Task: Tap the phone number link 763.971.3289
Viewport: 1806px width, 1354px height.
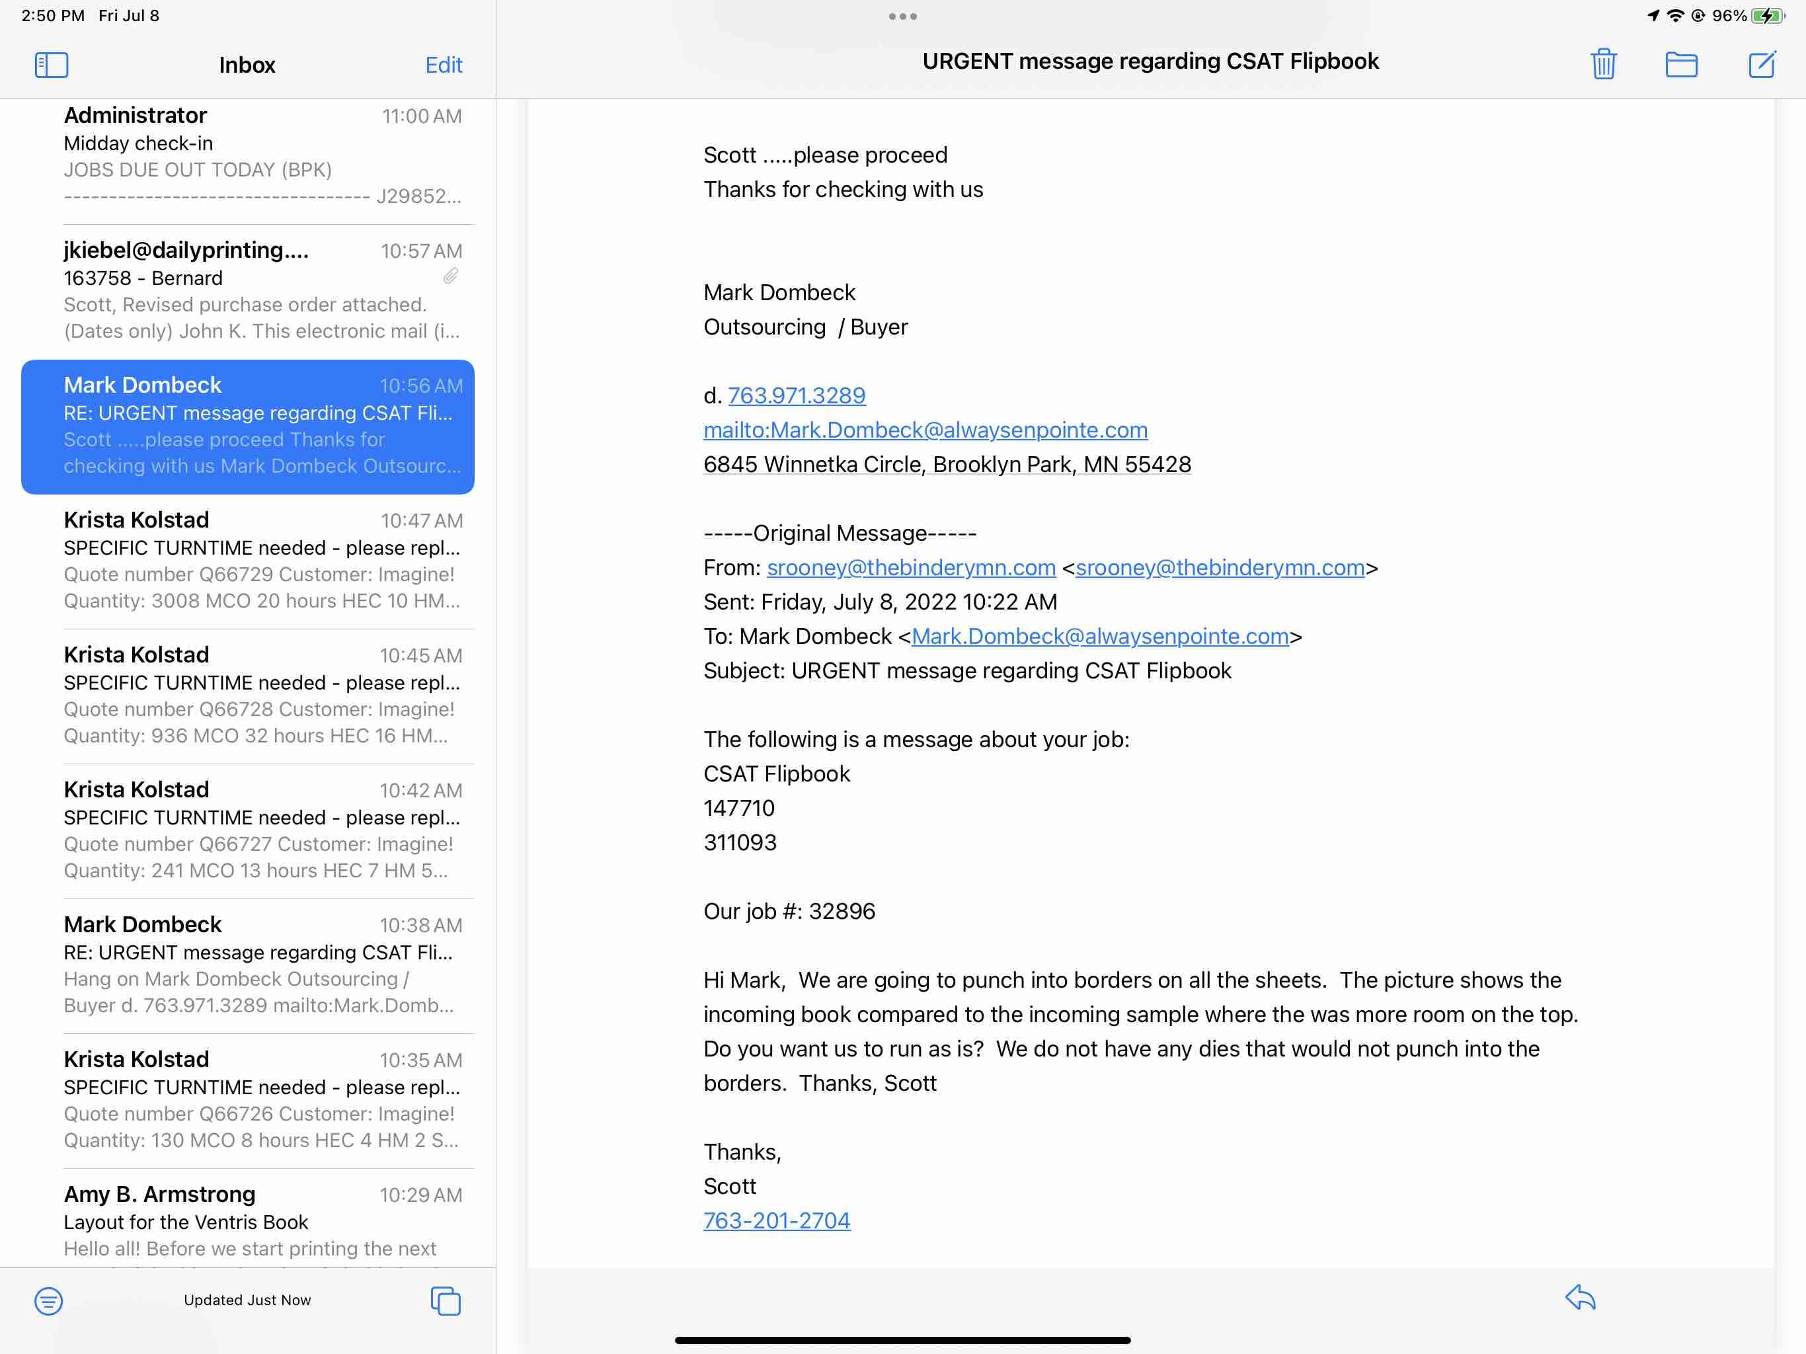Action: [x=796, y=395]
